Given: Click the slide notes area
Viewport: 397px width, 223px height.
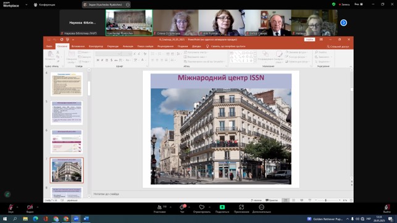Looking at the screenshot, I should (x=220, y=194).
